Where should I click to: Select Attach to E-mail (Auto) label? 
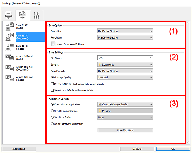[25, 58]
